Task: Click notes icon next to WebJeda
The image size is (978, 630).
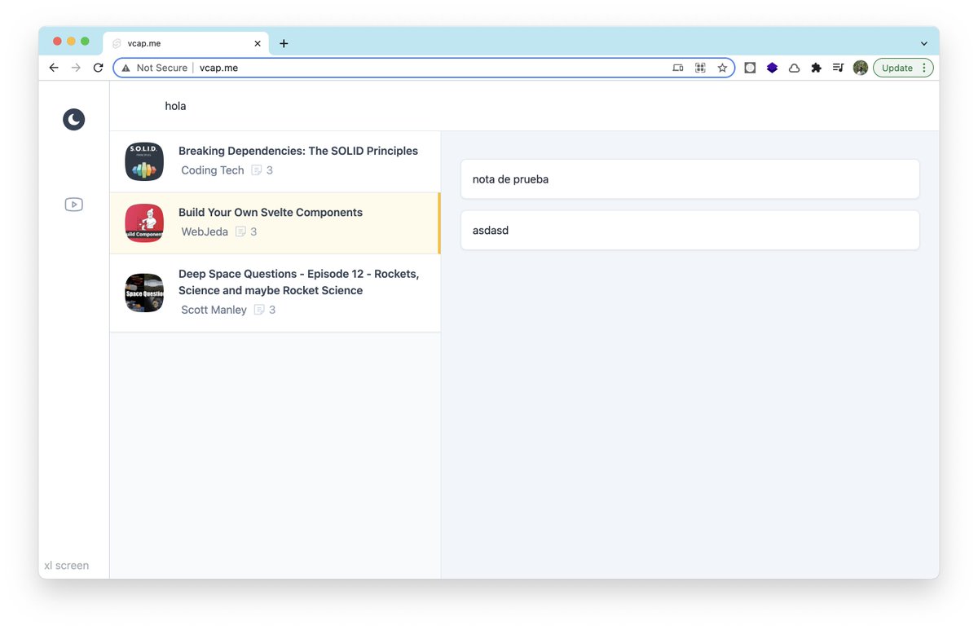Action: click(241, 232)
